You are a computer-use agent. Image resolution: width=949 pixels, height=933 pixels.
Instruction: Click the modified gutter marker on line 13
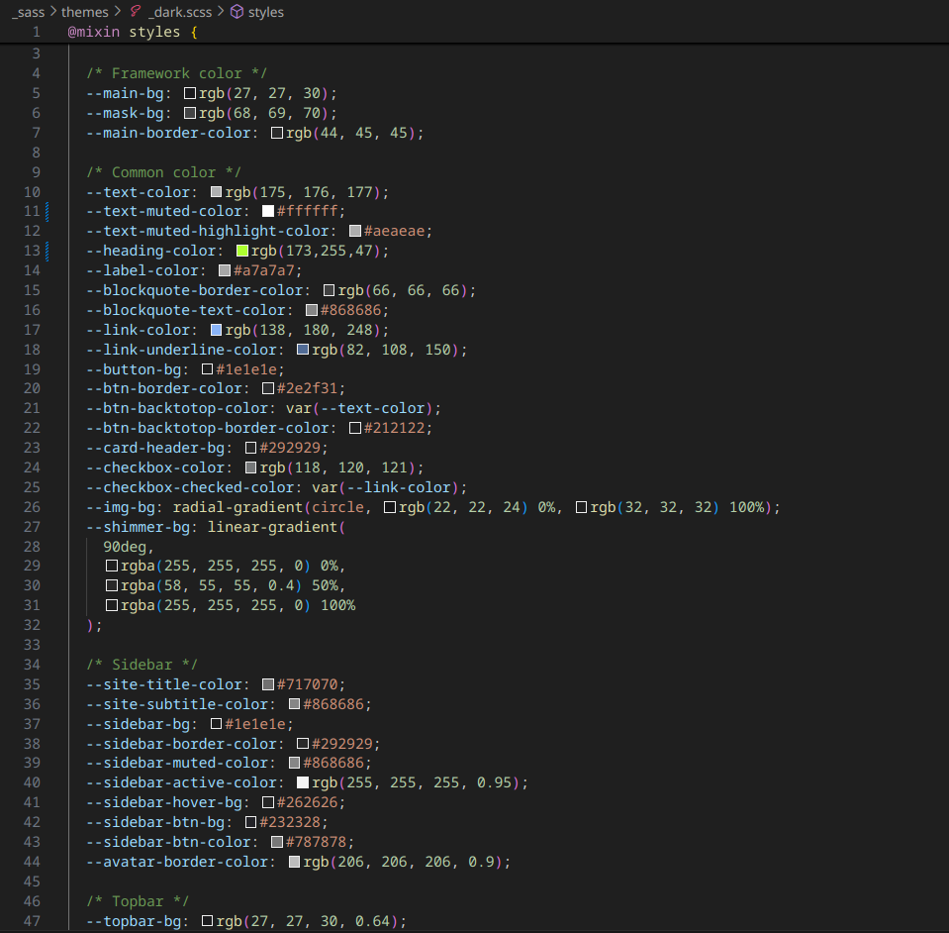[47, 251]
